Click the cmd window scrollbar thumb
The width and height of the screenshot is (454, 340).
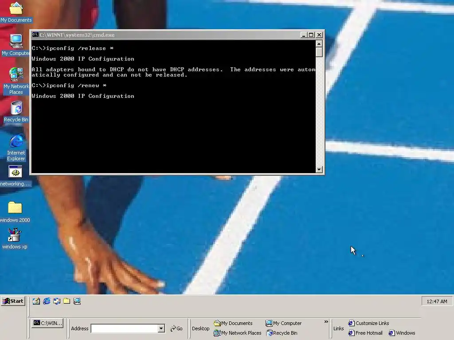click(319, 52)
